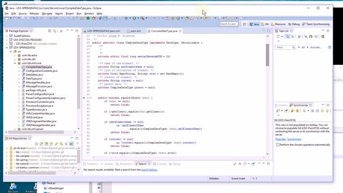This screenshot has width=343, height=193.
Task: Expand the LDX-DISCOGS-RELEASES project
Action: 6,40
